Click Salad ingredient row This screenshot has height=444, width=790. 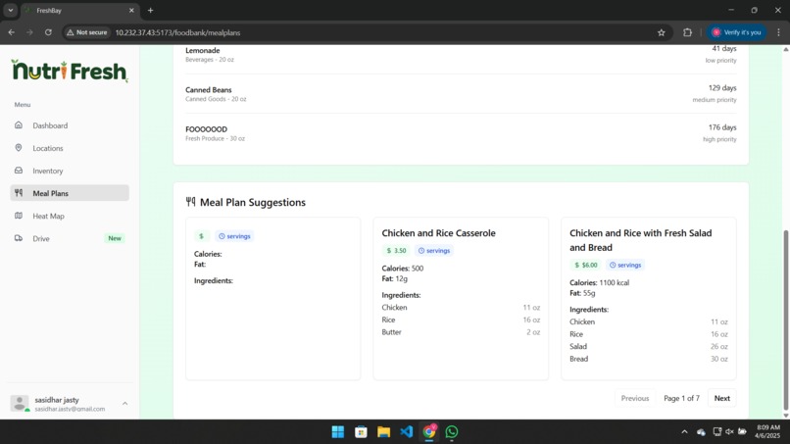[649, 346]
